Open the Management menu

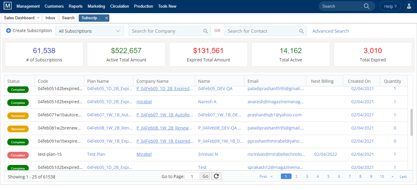(28, 6)
